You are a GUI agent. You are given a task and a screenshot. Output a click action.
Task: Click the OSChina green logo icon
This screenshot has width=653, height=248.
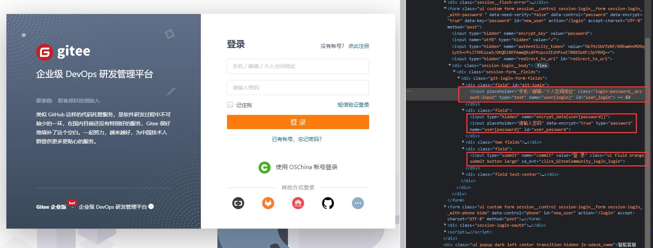tap(264, 167)
